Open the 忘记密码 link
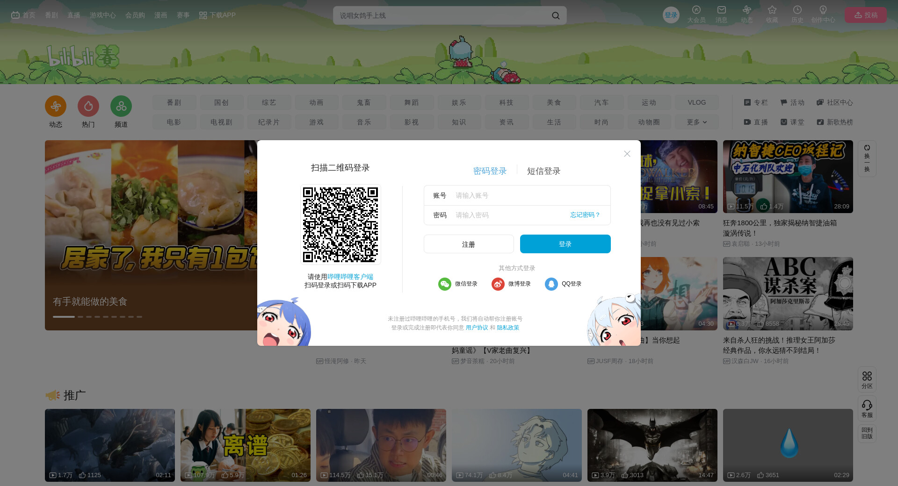 coord(585,215)
